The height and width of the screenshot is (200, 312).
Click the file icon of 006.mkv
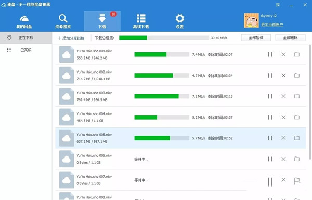(x=67, y=159)
